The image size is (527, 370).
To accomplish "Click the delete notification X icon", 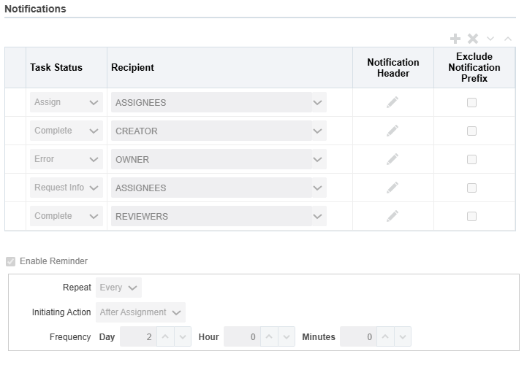I will [x=473, y=39].
